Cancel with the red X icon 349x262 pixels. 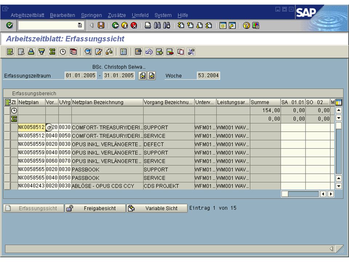coord(134,25)
